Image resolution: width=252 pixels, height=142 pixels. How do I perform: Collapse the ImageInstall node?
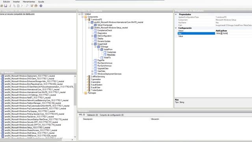click(x=92, y=44)
